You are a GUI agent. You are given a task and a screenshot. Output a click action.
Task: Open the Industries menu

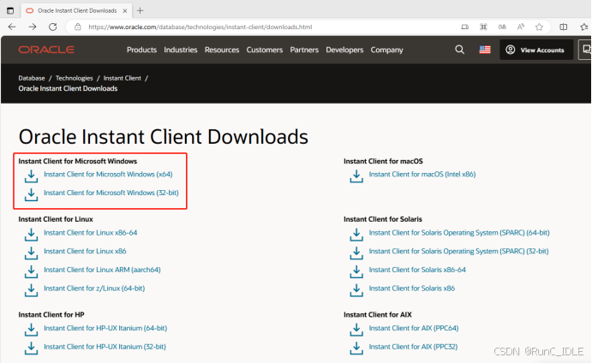(x=181, y=50)
